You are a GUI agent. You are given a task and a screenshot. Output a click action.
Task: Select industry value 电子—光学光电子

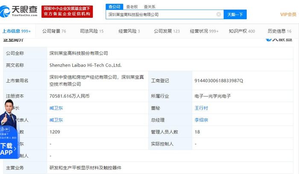click(x=213, y=96)
